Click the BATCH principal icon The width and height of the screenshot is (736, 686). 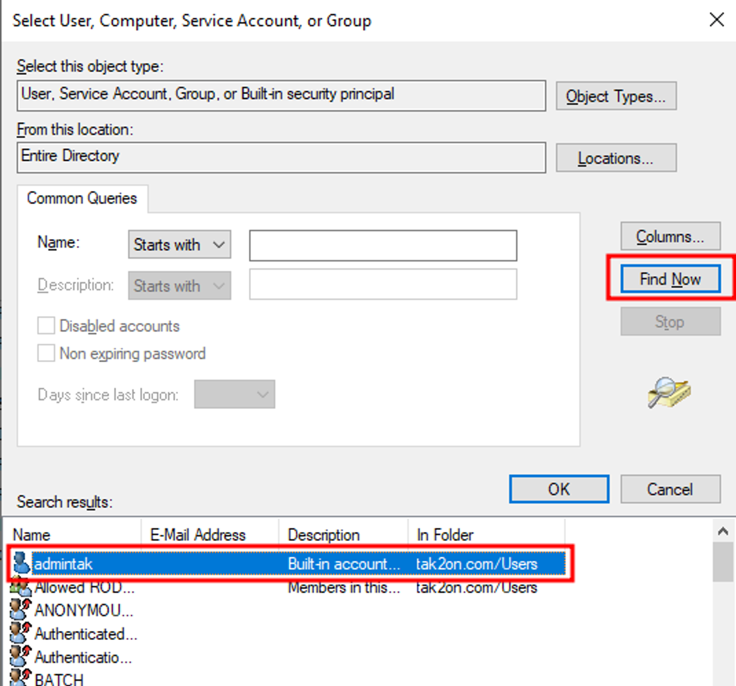coord(20,679)
